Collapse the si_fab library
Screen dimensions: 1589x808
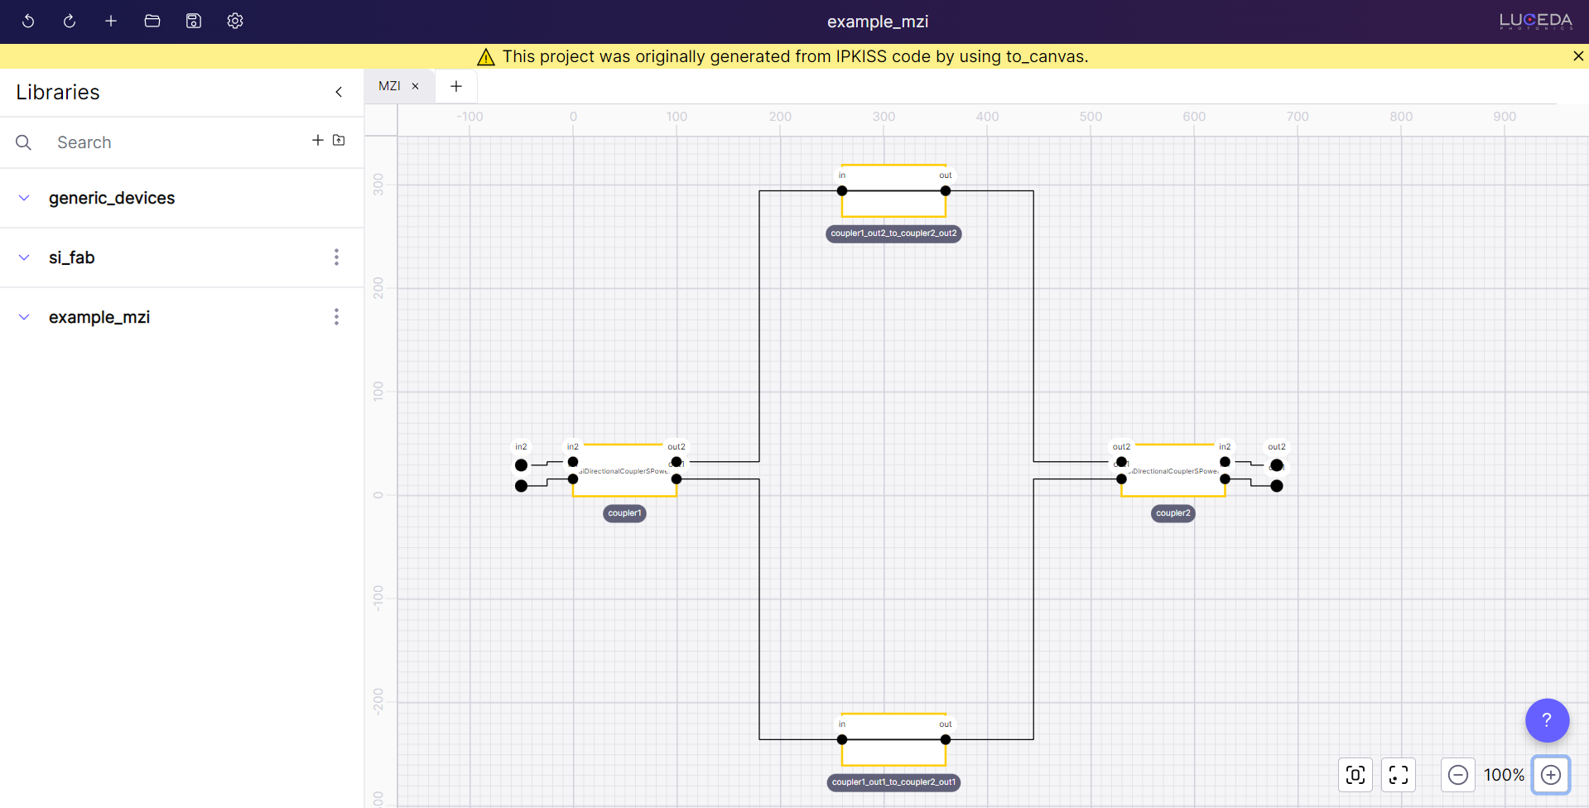(x=24, y=257)
